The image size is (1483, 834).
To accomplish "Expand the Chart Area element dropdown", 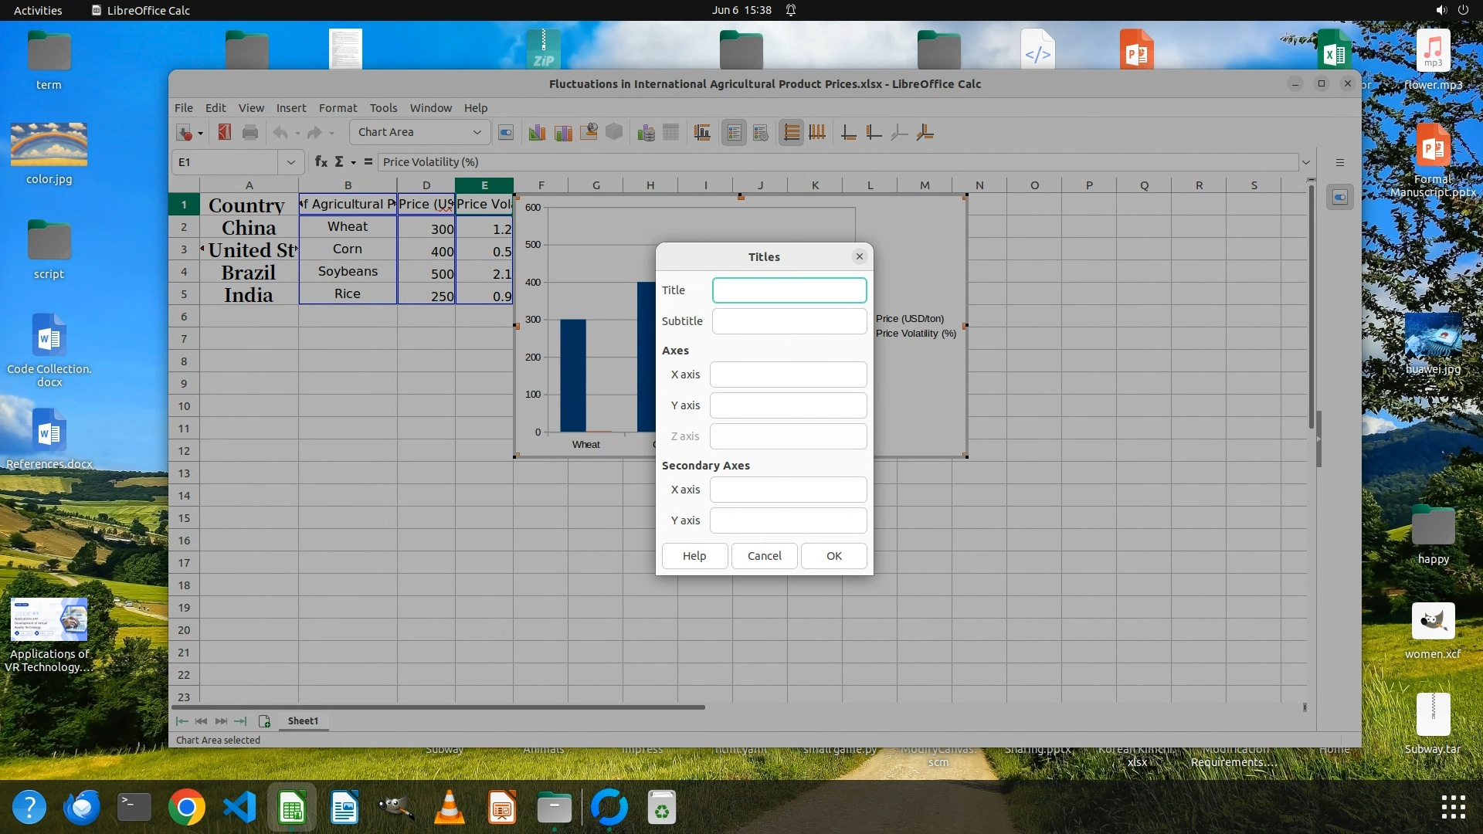I will coord(477,133).
